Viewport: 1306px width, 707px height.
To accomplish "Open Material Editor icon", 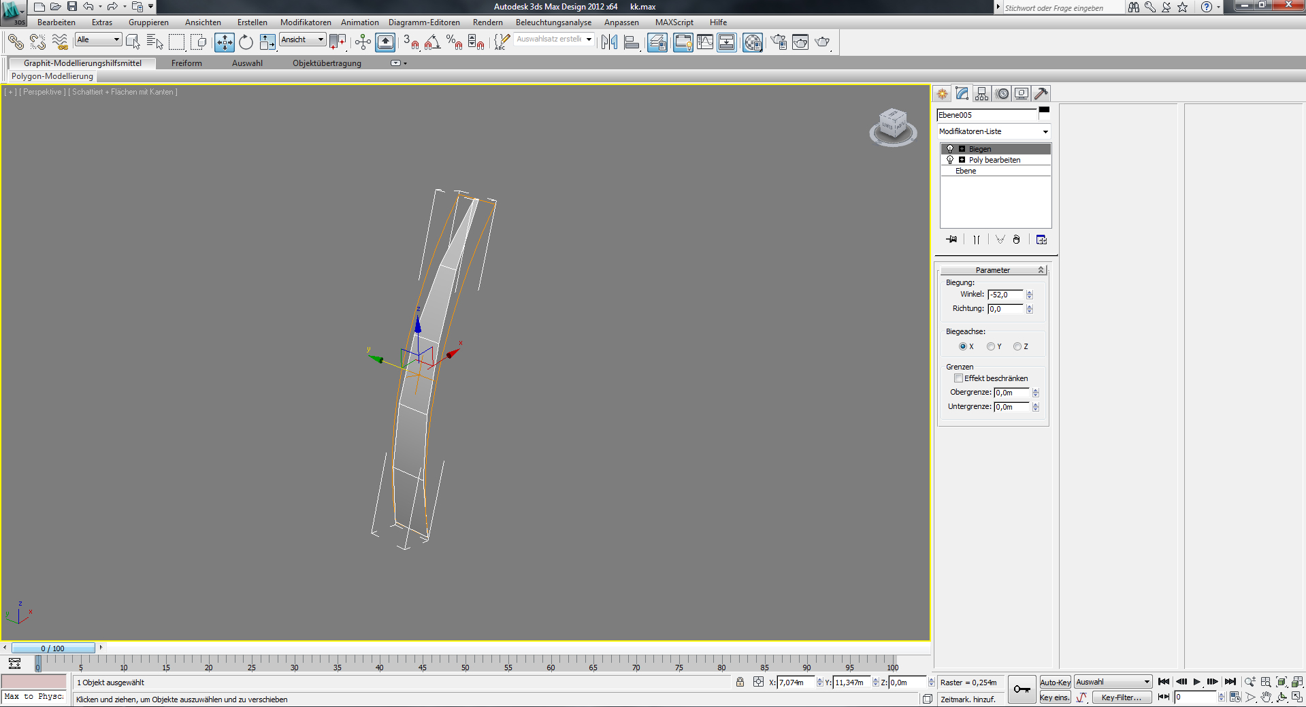I will 753,42.
